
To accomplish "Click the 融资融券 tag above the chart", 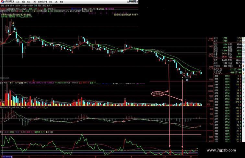I will (x=117, y=14).
